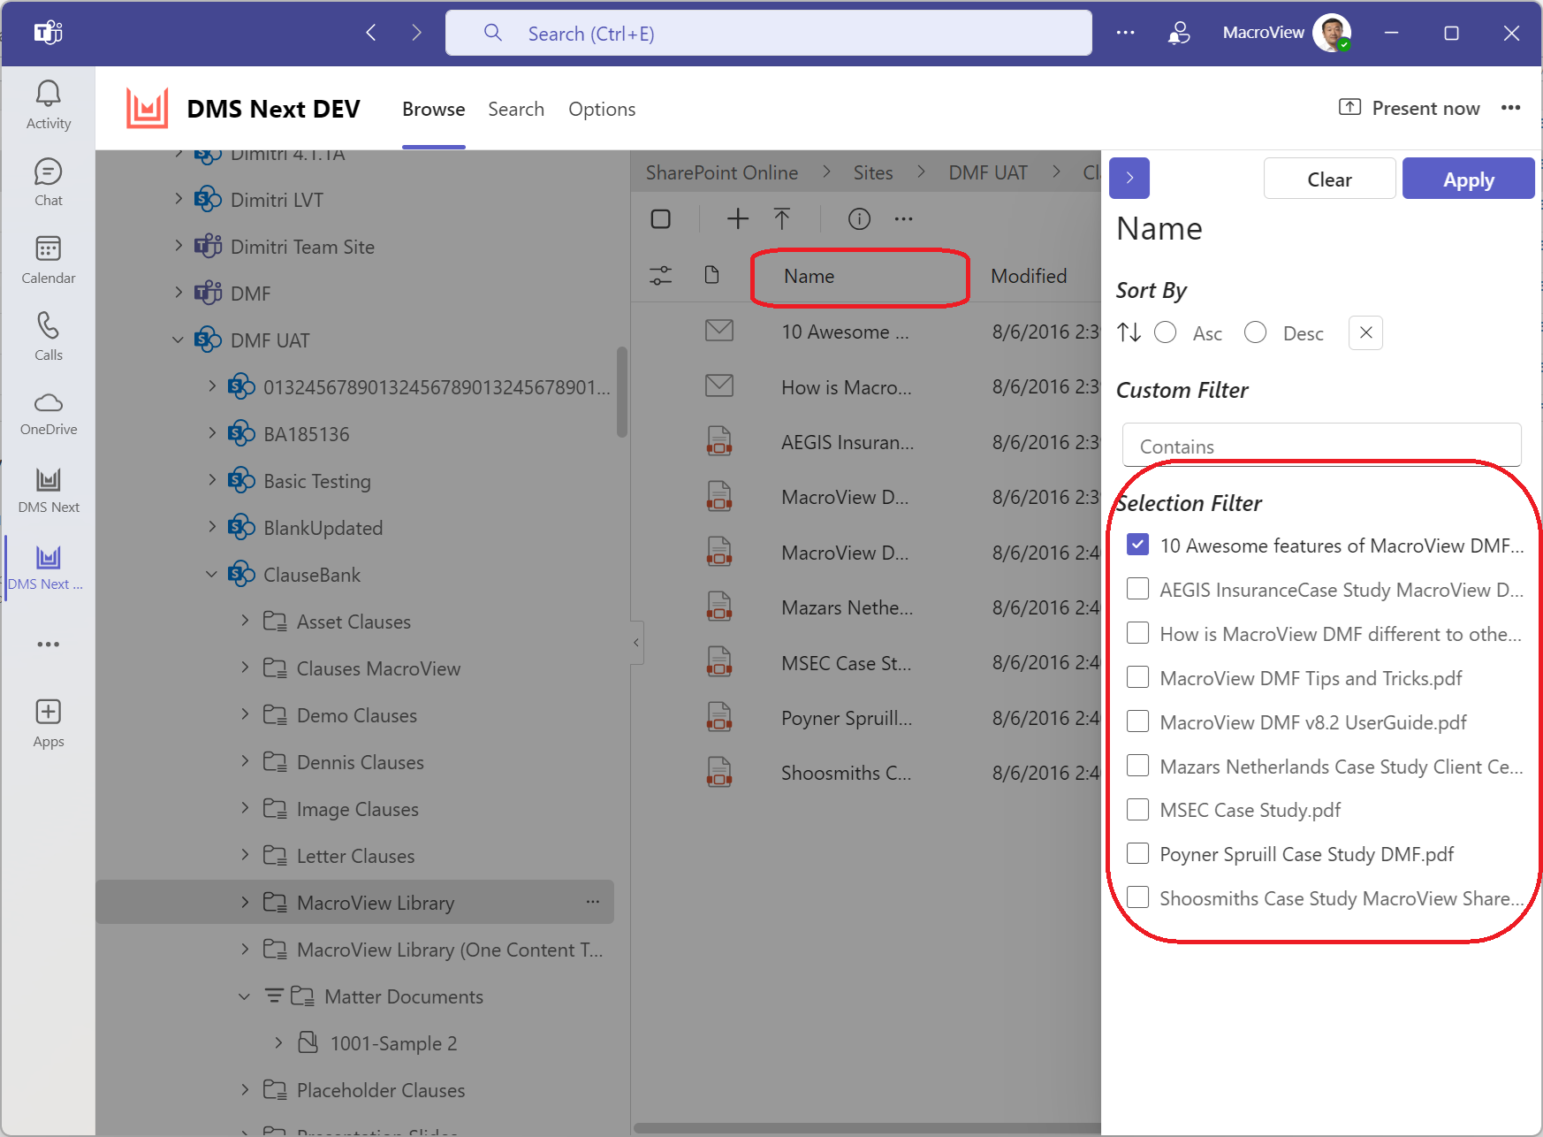Click the MacroView profile picture
1543x1137 pixels.
point(1332,33)
